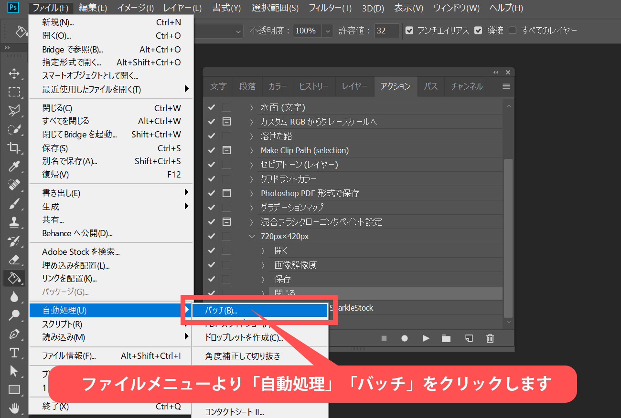Open the 編集(E) menu
This screenshot has height=418, width=621.
pyautogui.click(x=93, y=8)
